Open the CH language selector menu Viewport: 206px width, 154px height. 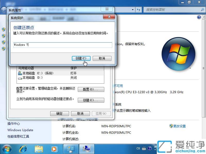(x=138, y=148)
